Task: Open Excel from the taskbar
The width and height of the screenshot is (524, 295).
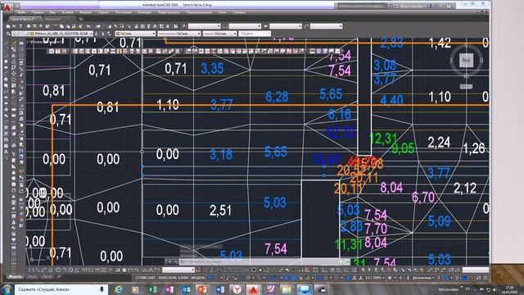Action: click(x=153, y=289)
